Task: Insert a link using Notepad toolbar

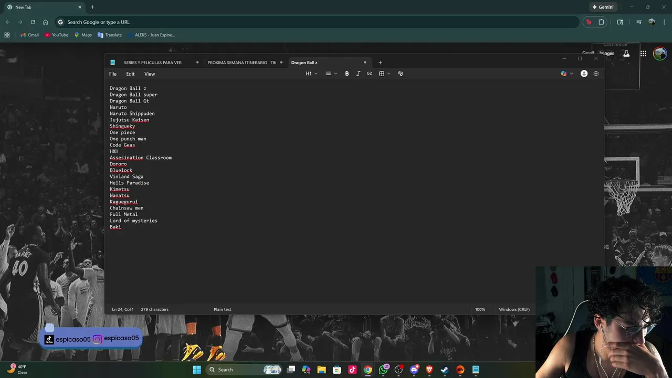Action: point(370,73)
